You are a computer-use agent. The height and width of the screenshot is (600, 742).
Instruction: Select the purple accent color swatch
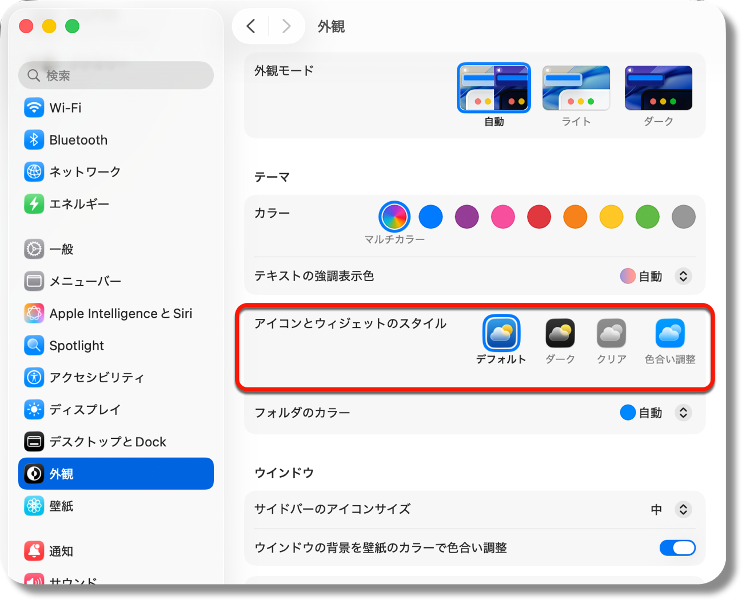click(466, 217)
